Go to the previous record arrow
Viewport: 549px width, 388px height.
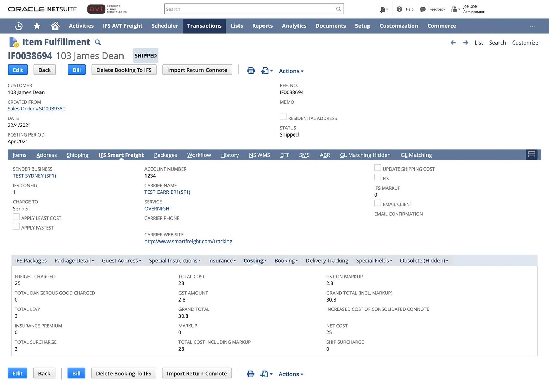(x=453, y=43)
